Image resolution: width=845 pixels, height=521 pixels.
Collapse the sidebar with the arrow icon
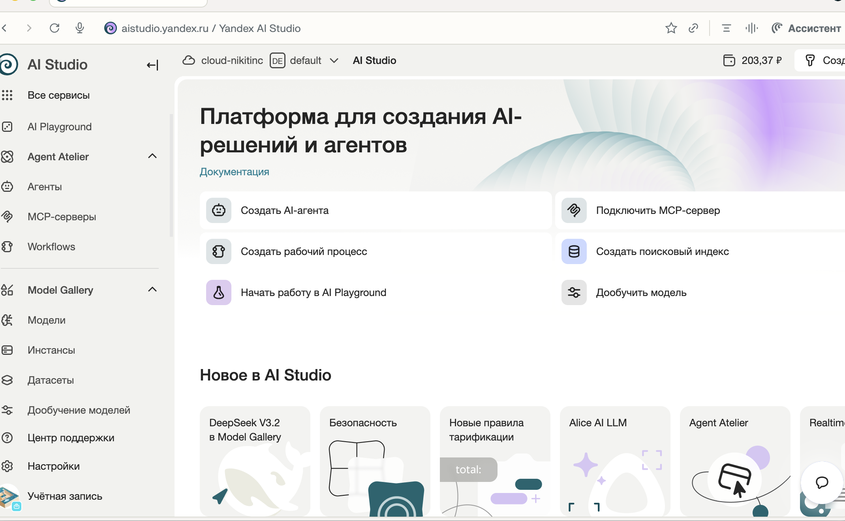(152, 65)
